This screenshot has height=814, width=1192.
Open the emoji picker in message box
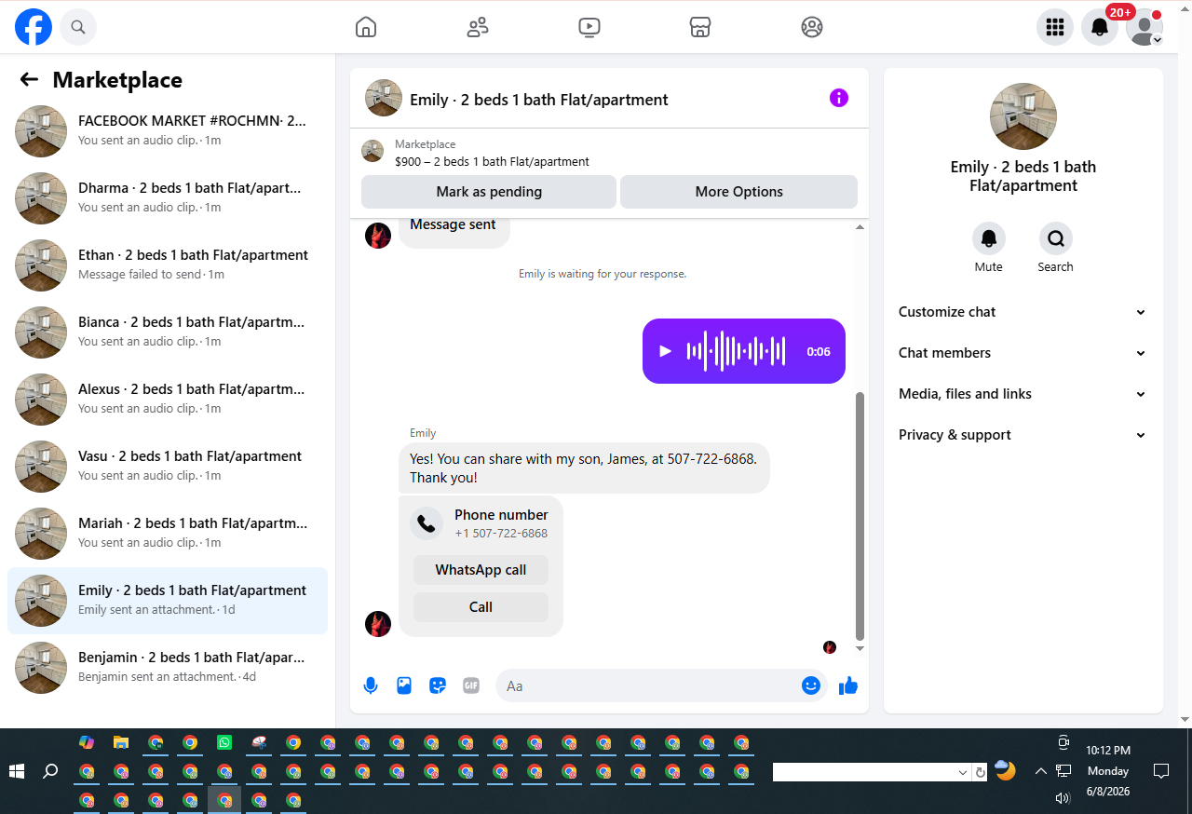(811, 686)
